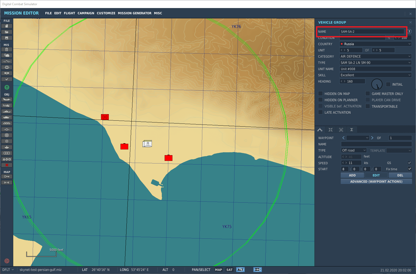
Task: Create a new mission file
Action: pos(7,26)
